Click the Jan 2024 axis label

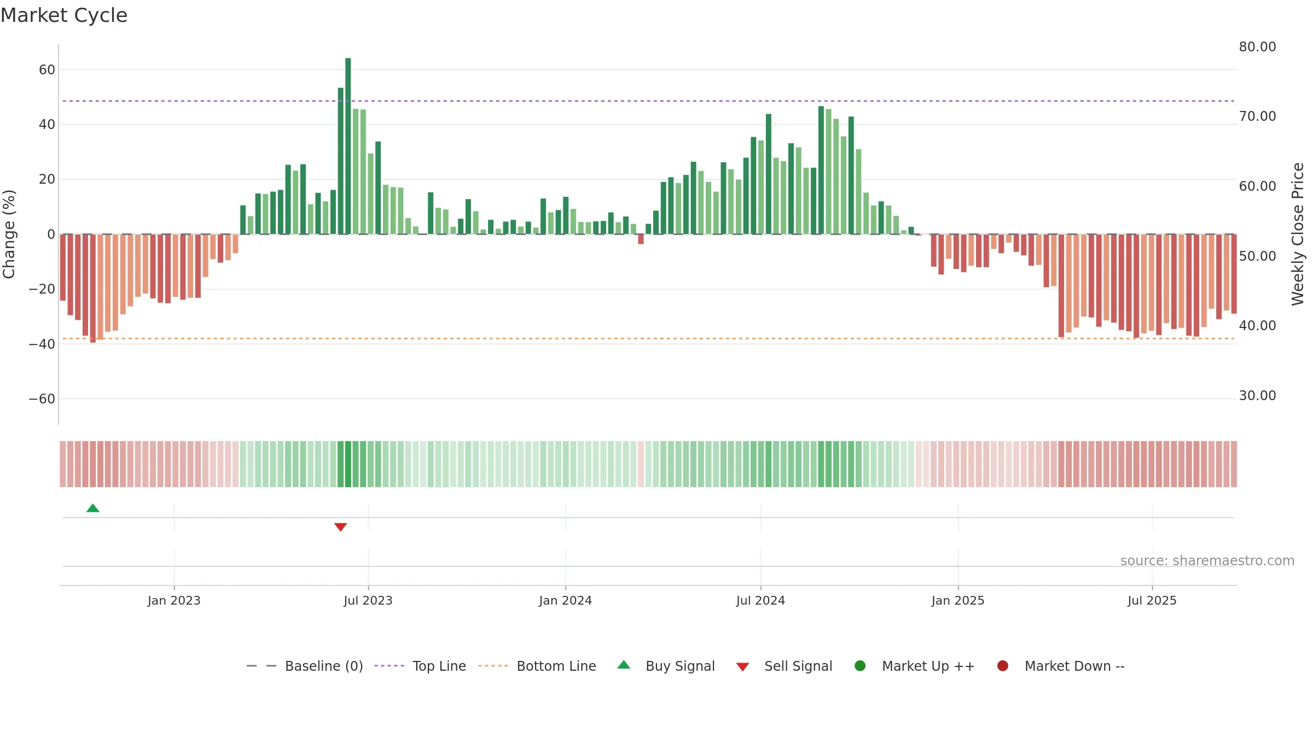click(565, 600)
